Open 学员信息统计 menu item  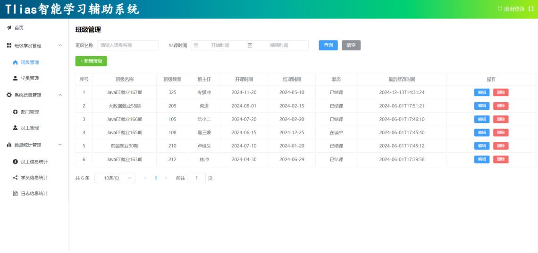point(34,177)
